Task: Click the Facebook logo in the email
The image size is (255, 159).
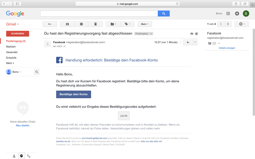Action: 59,60
